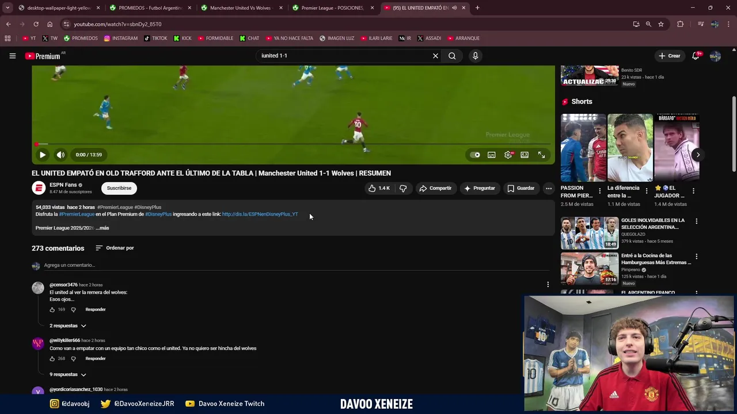Click the video progress bar
Image resolution: width=737 pixels, height=414 pixels.
click(x=293, y=144)
